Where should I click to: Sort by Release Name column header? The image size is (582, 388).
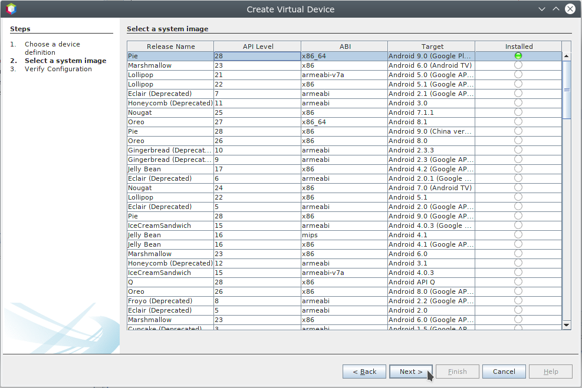coord(170,47)
